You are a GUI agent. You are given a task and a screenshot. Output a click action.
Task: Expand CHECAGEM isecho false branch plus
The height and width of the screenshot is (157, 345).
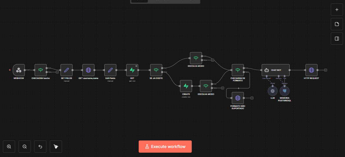pyautogui.click(x=57, y=72)
